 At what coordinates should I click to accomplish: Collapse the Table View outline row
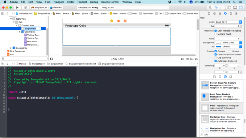(x=11, y=19)
